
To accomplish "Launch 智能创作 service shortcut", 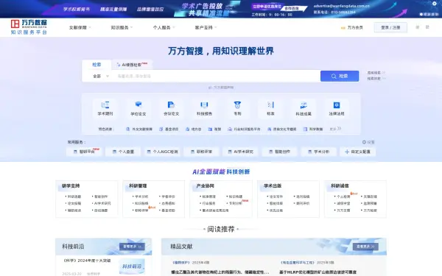I will (x=279, y=152).
